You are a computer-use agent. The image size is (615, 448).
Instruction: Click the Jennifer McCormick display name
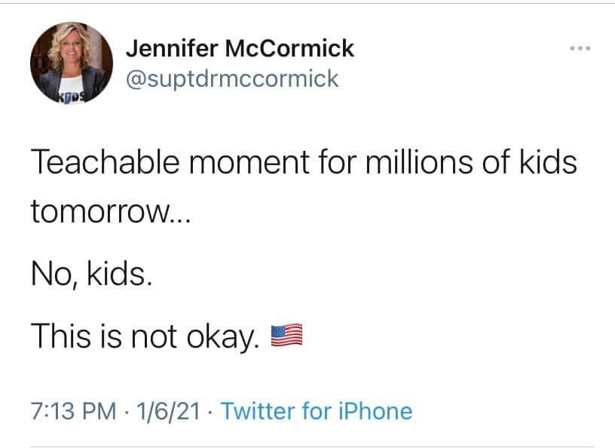[240, 48]
